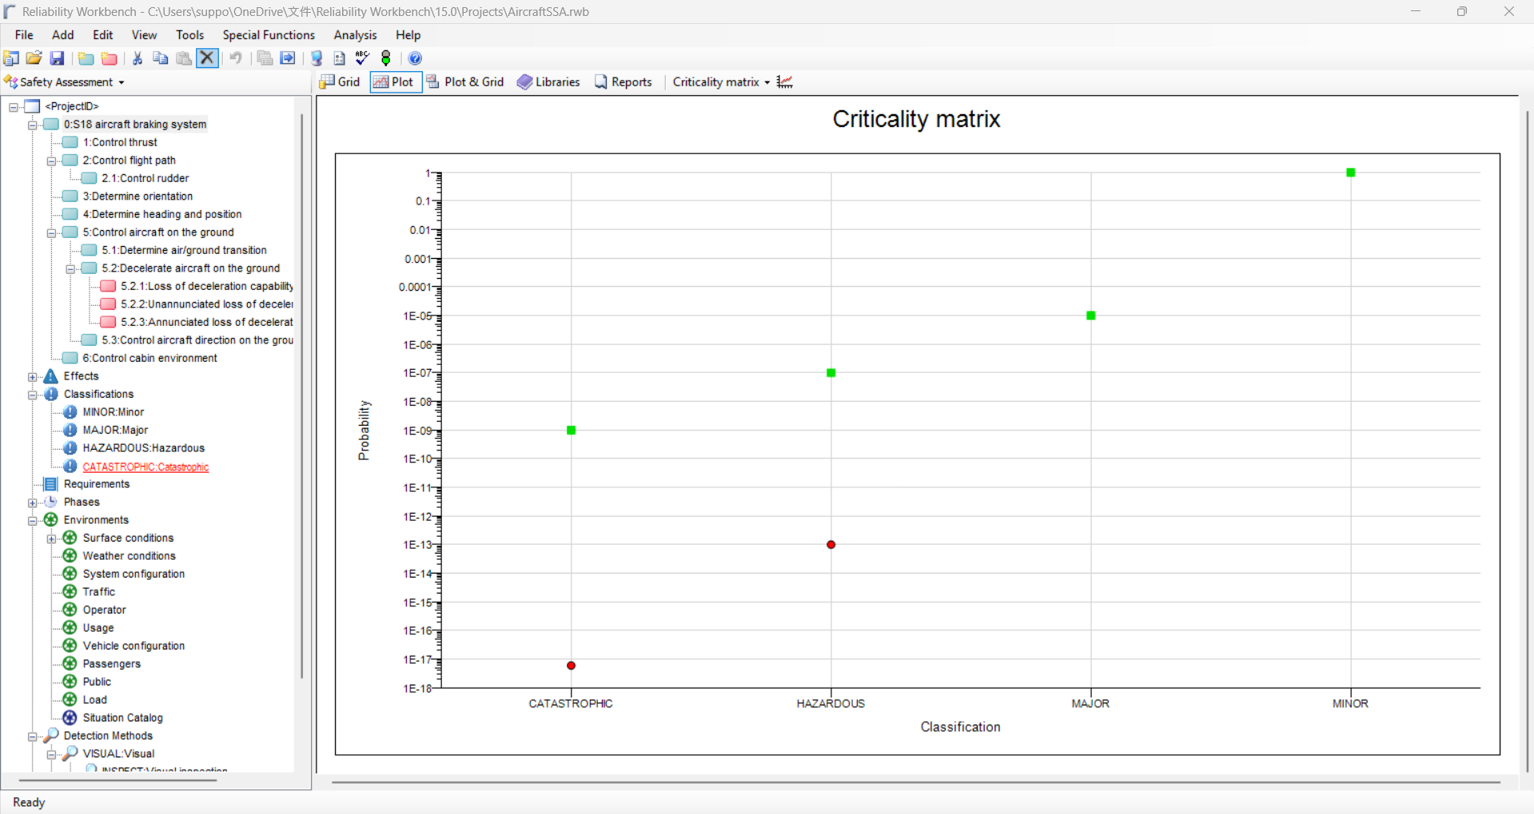Click the red dot on the HAZARDOUS line
Viewport: 1534px width, 814px height.
pyautogui.click(x=831, y=545)
